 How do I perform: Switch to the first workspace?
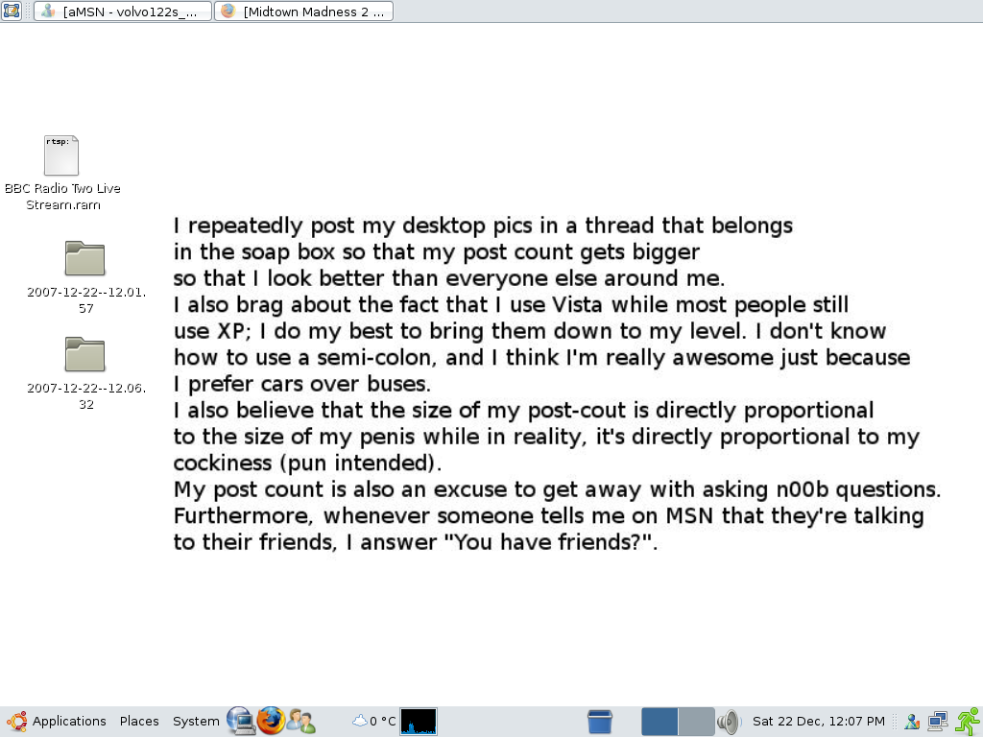point(659,722)
